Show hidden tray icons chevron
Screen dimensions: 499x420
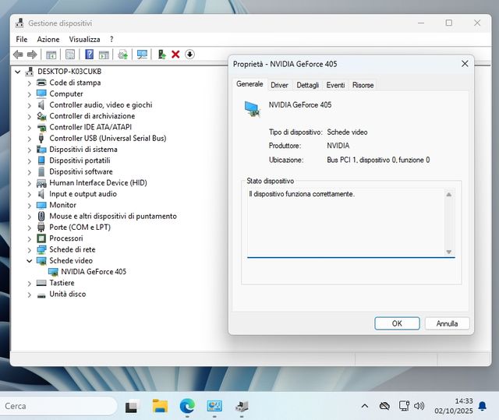365,406
